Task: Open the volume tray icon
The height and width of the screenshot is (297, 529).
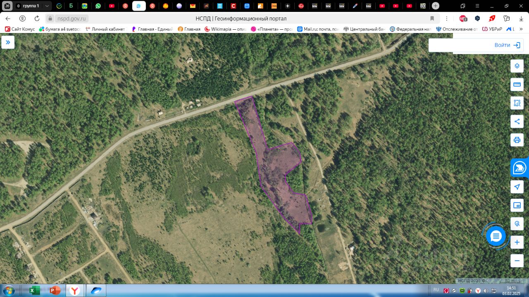Action: (486, 291)
